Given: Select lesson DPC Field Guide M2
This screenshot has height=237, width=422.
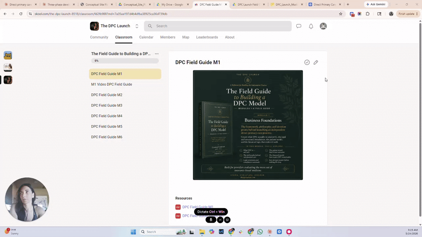Looking at the screenshot, I should 125,95.
